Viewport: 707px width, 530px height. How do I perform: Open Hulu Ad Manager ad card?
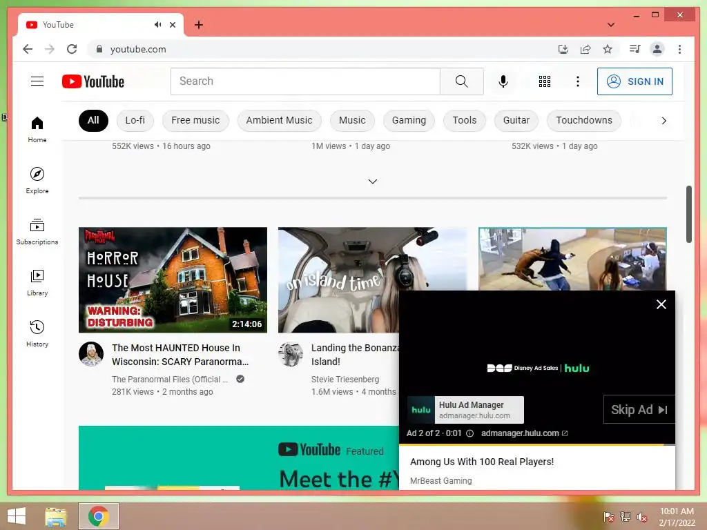click(465, 410)
